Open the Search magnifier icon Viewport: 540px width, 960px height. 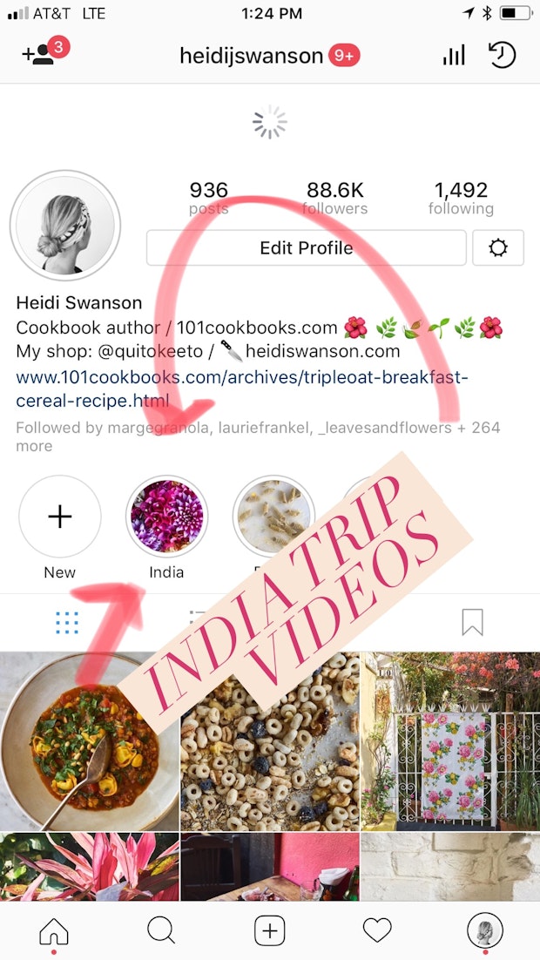[161, 930]
